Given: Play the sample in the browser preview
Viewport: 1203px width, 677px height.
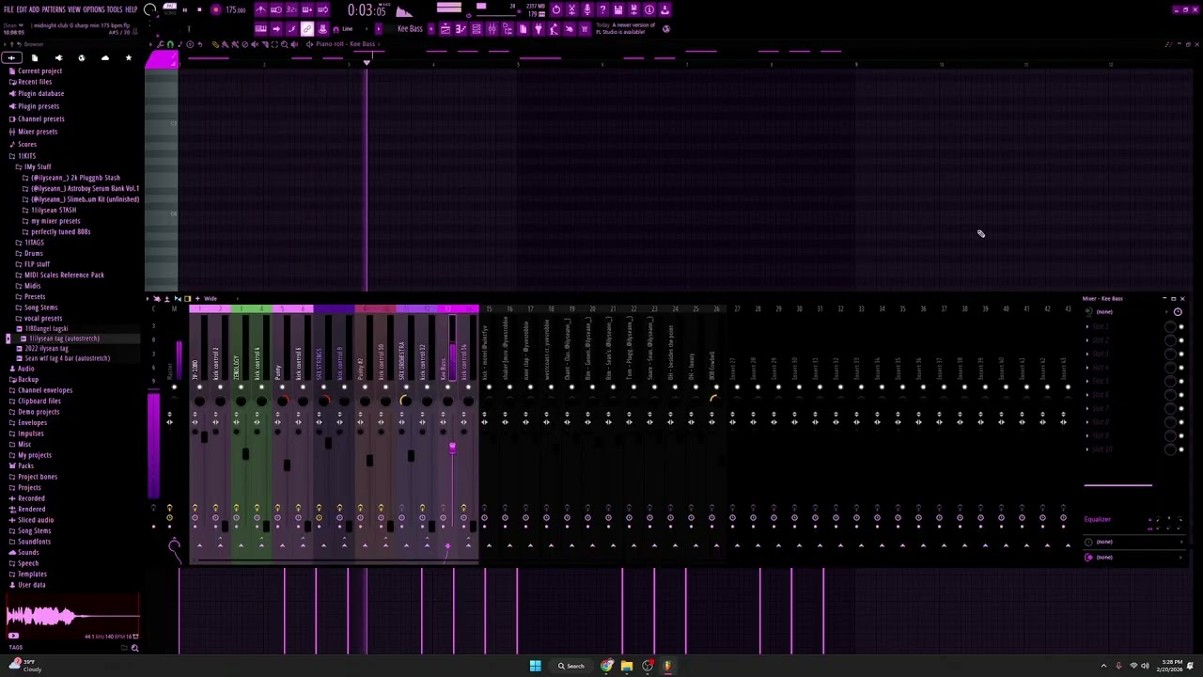Looking at the screenshot, I should click(13, 636).
